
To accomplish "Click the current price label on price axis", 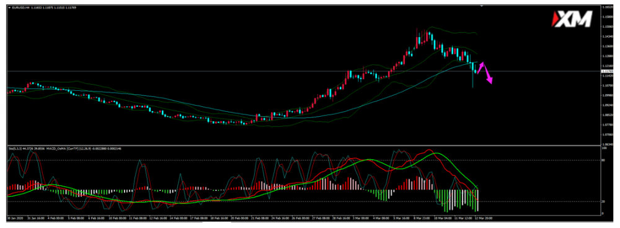I will point(607,71).
